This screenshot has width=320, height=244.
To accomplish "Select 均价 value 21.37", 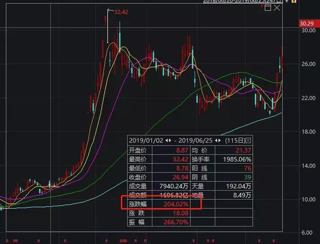I will 243,150.
